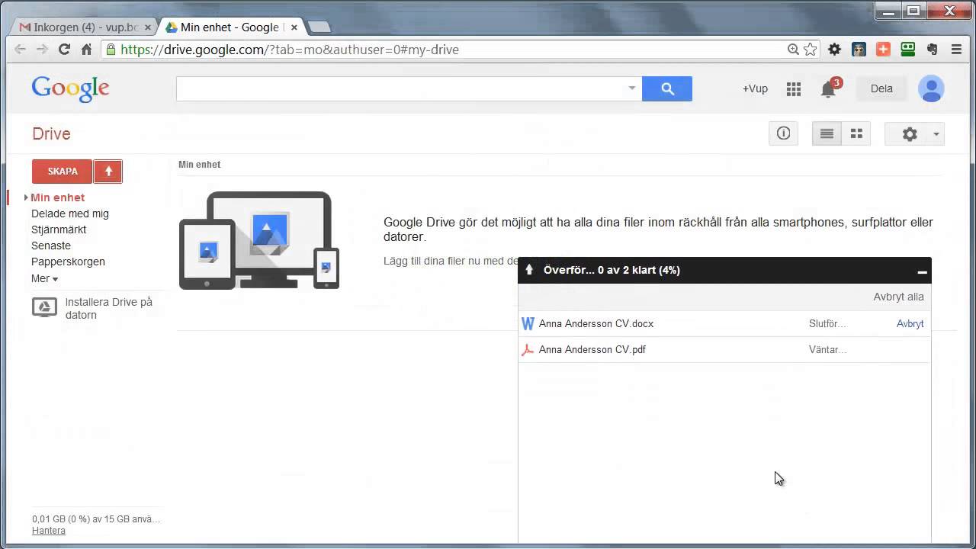
Task: Cancel the Anna Andersson CV.docx upload
Action: pyautogui.click(x=910, y=324)
